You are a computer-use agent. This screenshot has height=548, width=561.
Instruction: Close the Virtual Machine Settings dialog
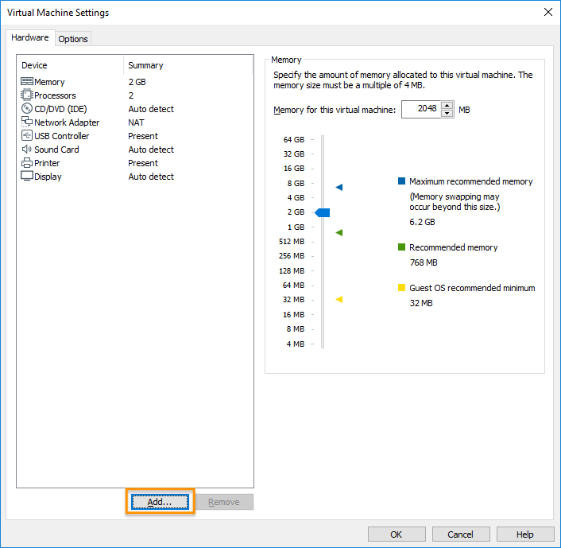pyautogui.click(x=547, y=12)
